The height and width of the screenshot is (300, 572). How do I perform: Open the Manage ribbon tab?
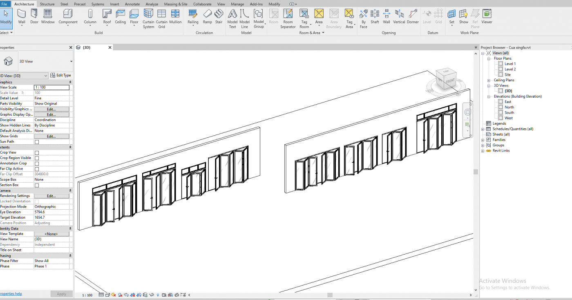[237, 4]
